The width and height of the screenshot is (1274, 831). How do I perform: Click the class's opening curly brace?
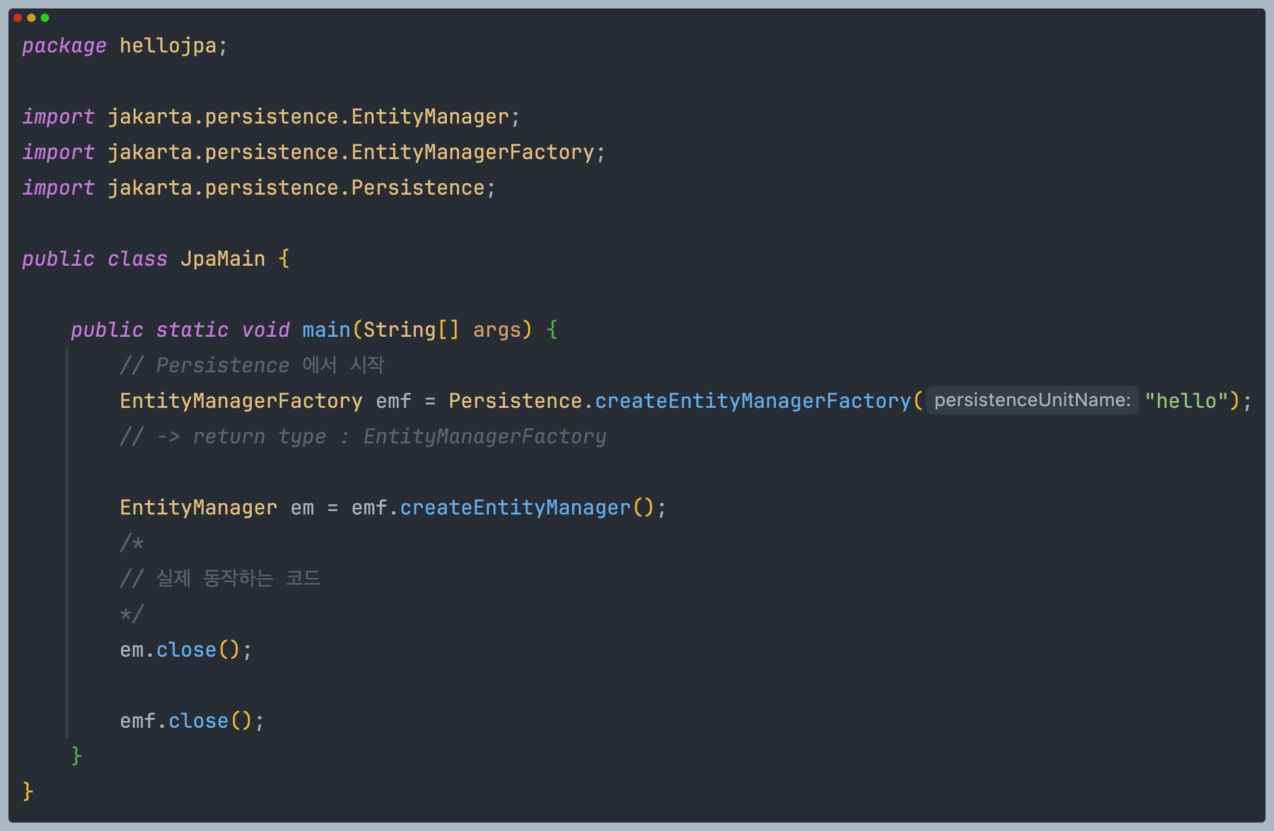pos(284,258)
